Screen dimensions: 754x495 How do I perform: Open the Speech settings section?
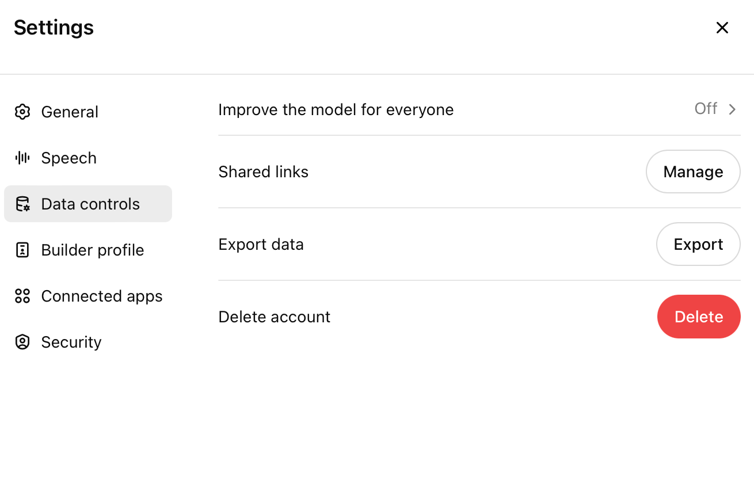click(x=88, y=158)
